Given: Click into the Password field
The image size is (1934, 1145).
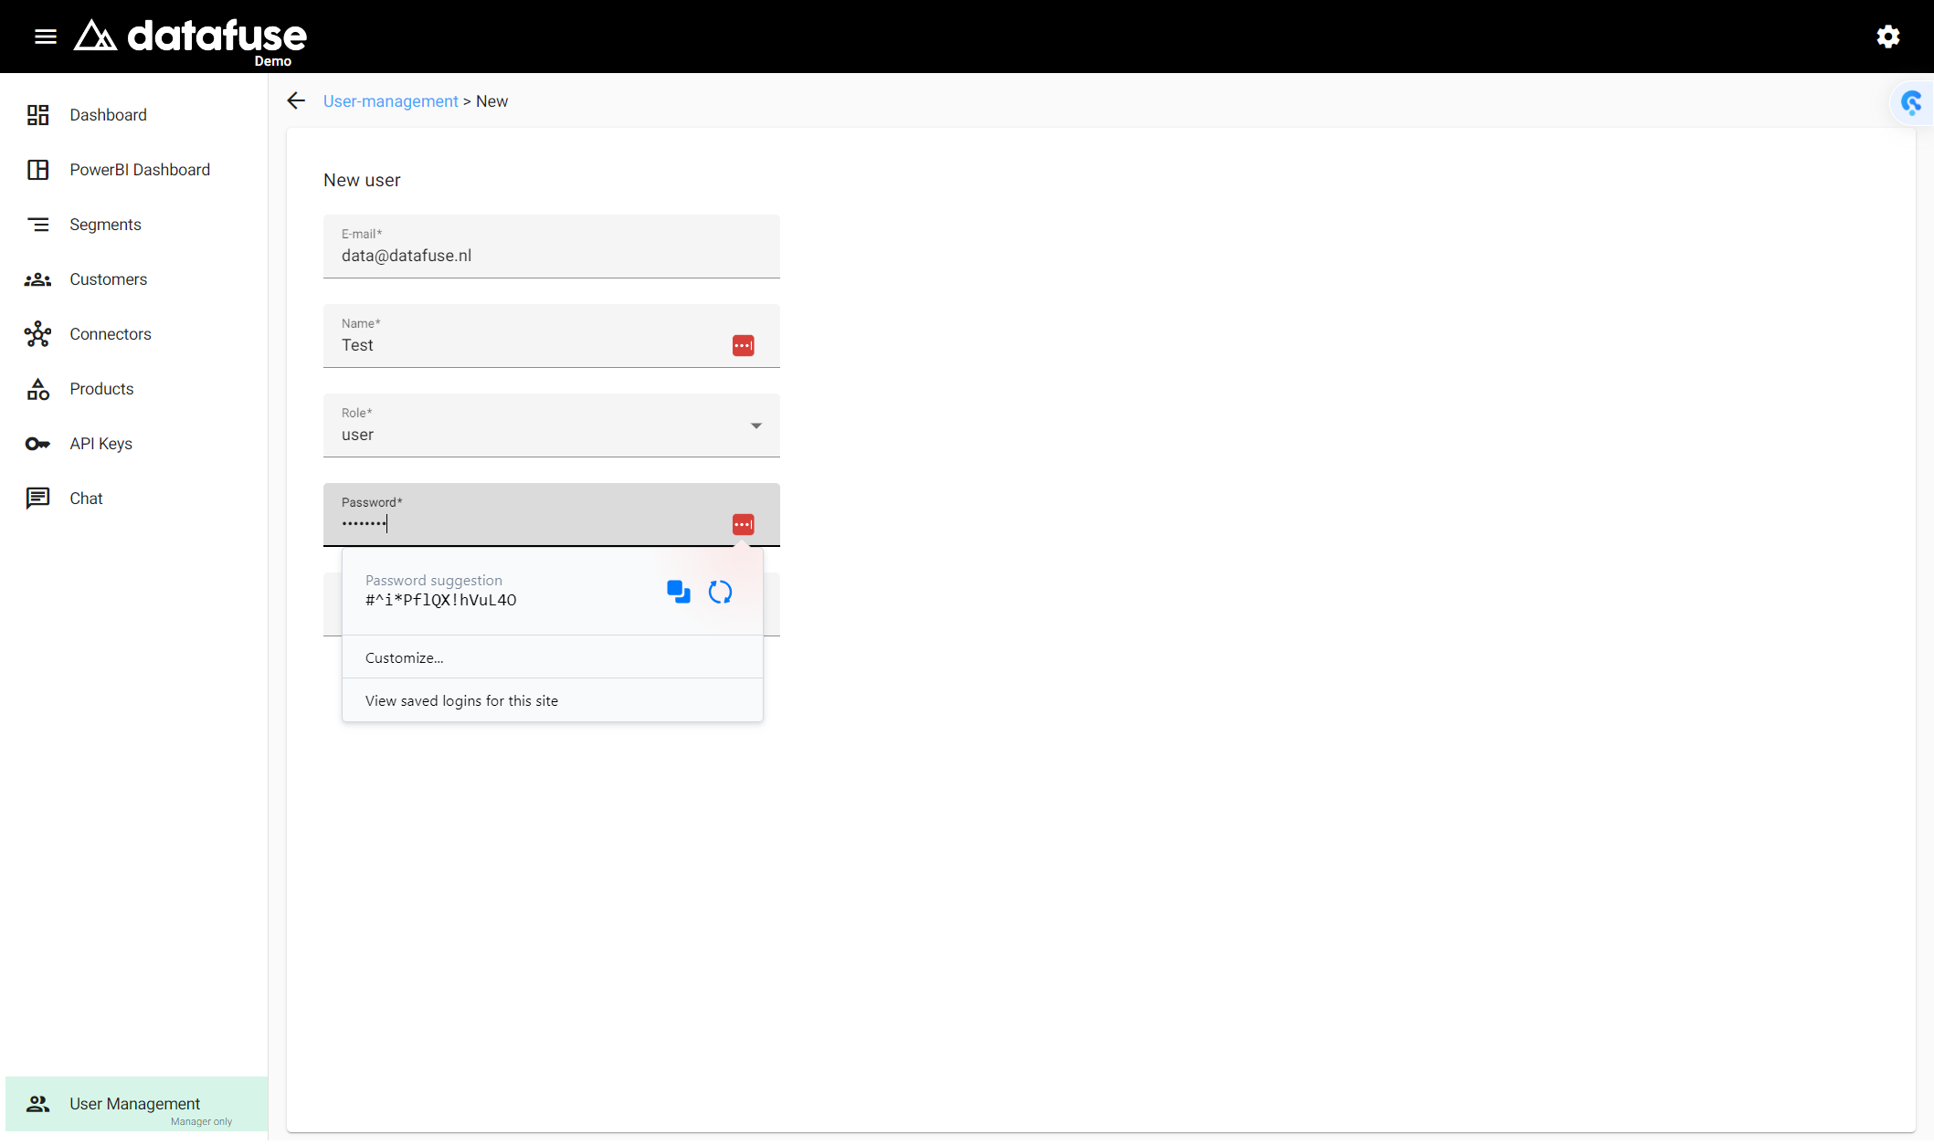Looking at the screenshot, I should (551, 515).
